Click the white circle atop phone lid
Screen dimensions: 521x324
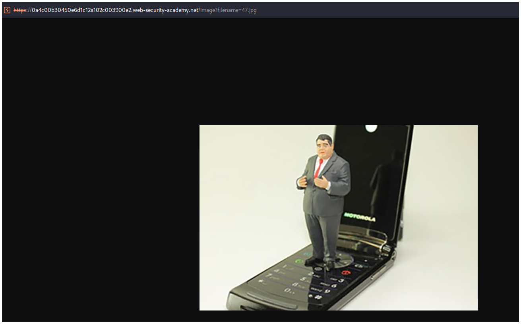pyautogui.click(x=371, y=128)
